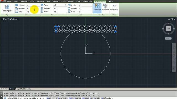The height and width of the screenshot is (99, 177).
Task: Toggle the Associative array property
Action: pyautogui.click(x=97, y=8)
